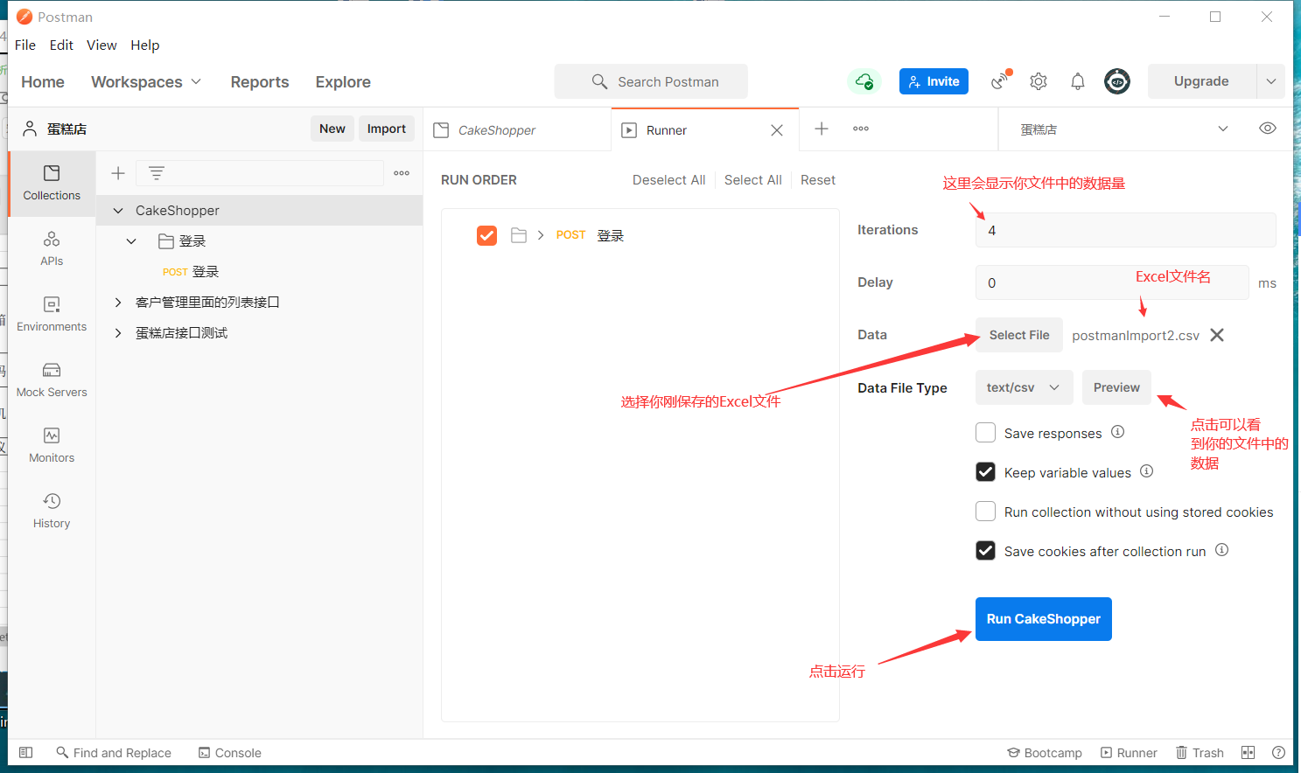This screenshot has height=773, width=1301.
Task: Click the Select File button
Action: point(1019,335)
